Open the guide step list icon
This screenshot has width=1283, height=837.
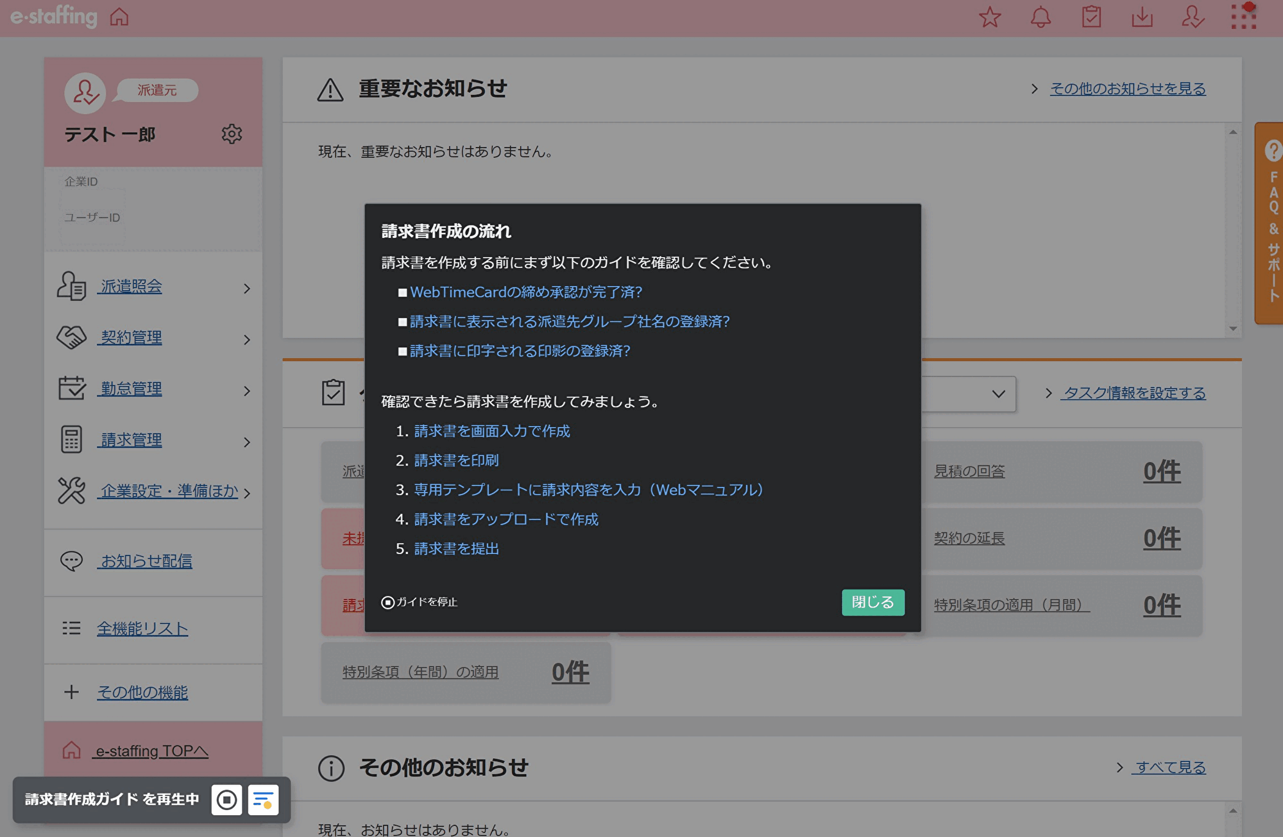263,800
